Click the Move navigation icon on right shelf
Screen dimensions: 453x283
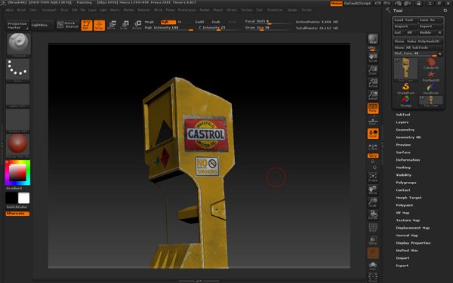click(x=373, y=189)
